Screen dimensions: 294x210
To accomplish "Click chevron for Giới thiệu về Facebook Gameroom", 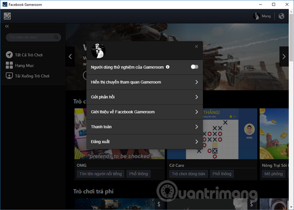I will [197, 112].
